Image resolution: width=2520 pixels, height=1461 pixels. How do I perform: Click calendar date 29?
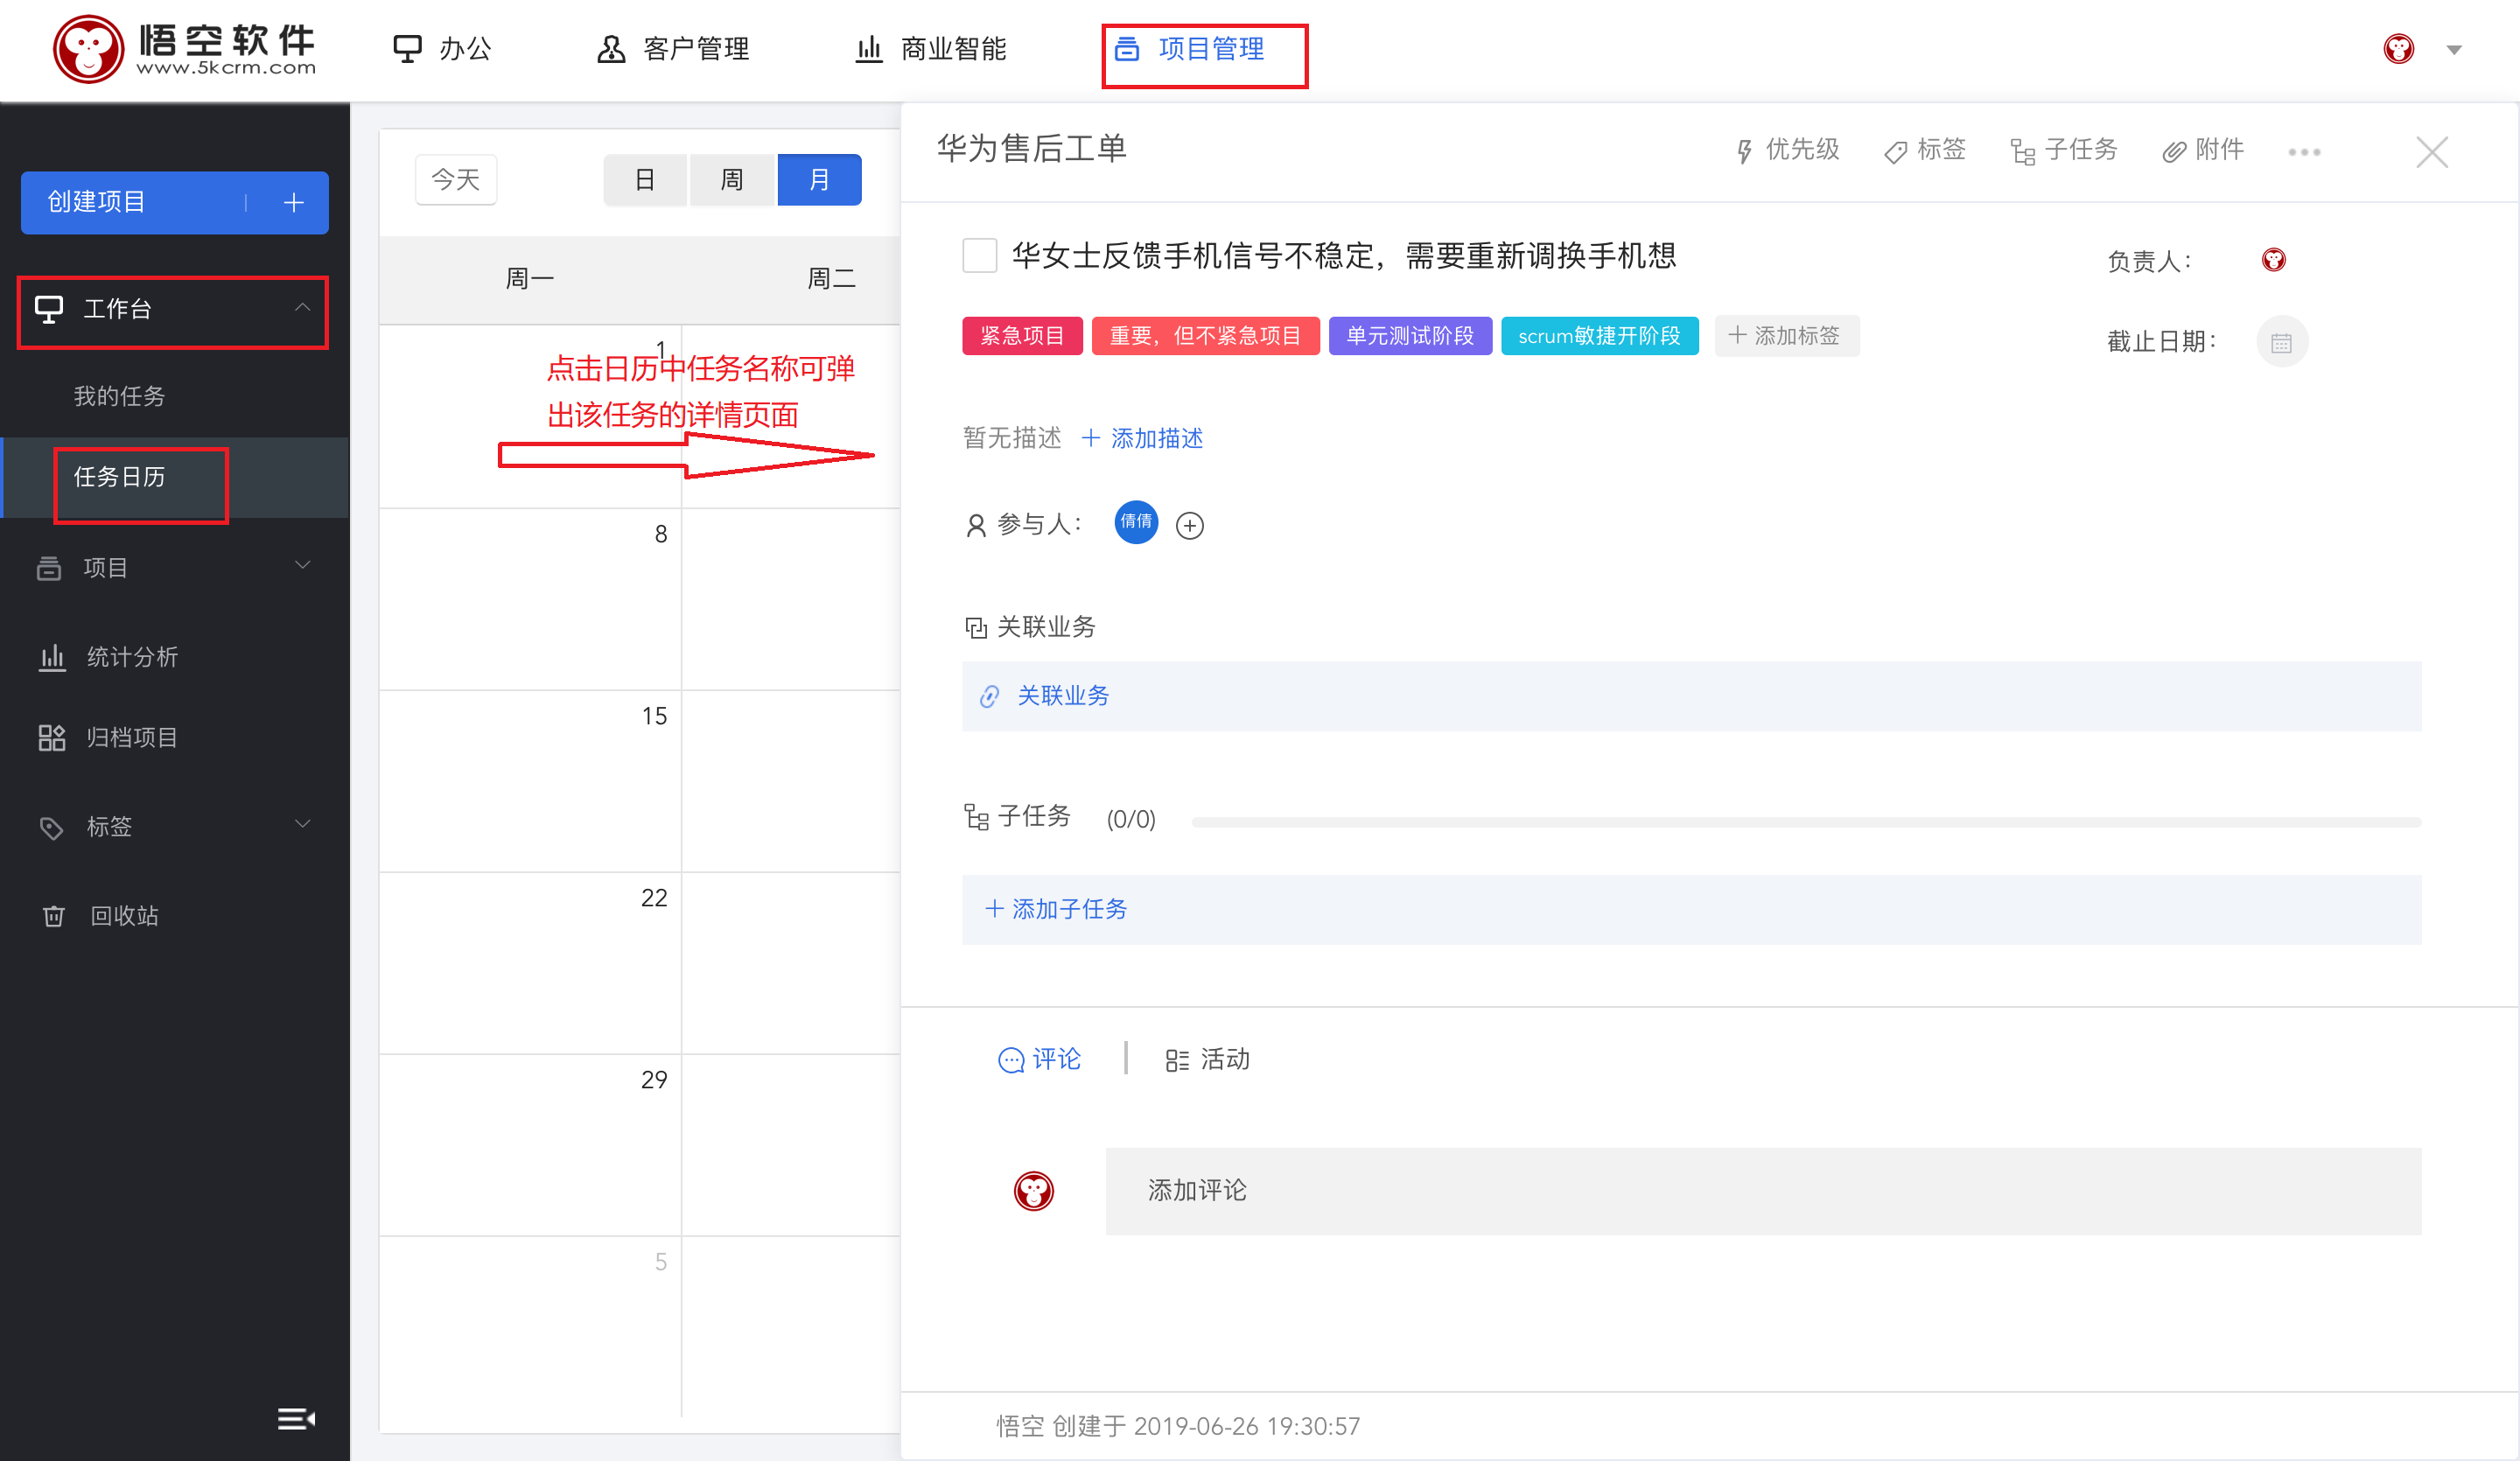pyautogui.click(x=654, y=1080)
